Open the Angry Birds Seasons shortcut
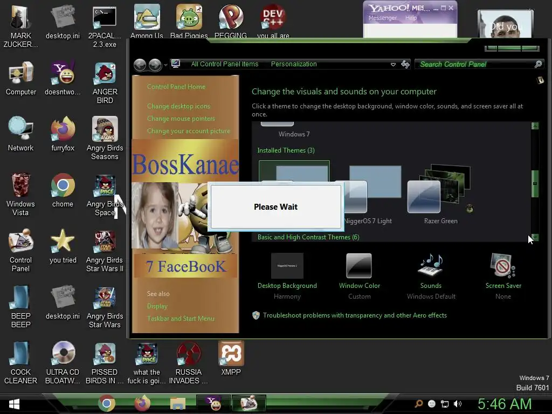552x414 pixels. (105, 138)
